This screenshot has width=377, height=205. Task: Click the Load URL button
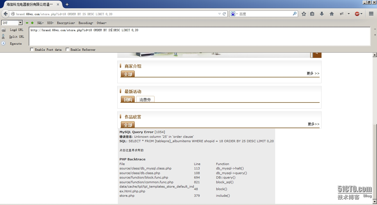17,30
